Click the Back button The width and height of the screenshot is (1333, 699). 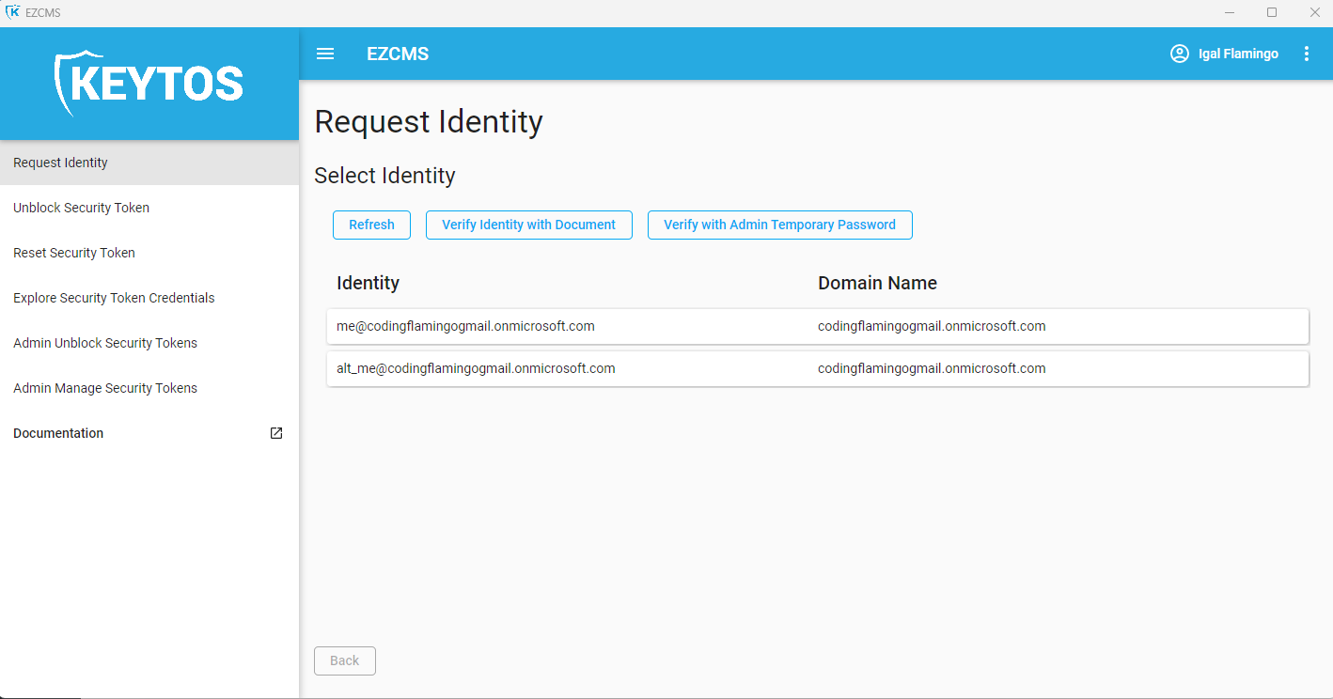(x=344, y=660)
